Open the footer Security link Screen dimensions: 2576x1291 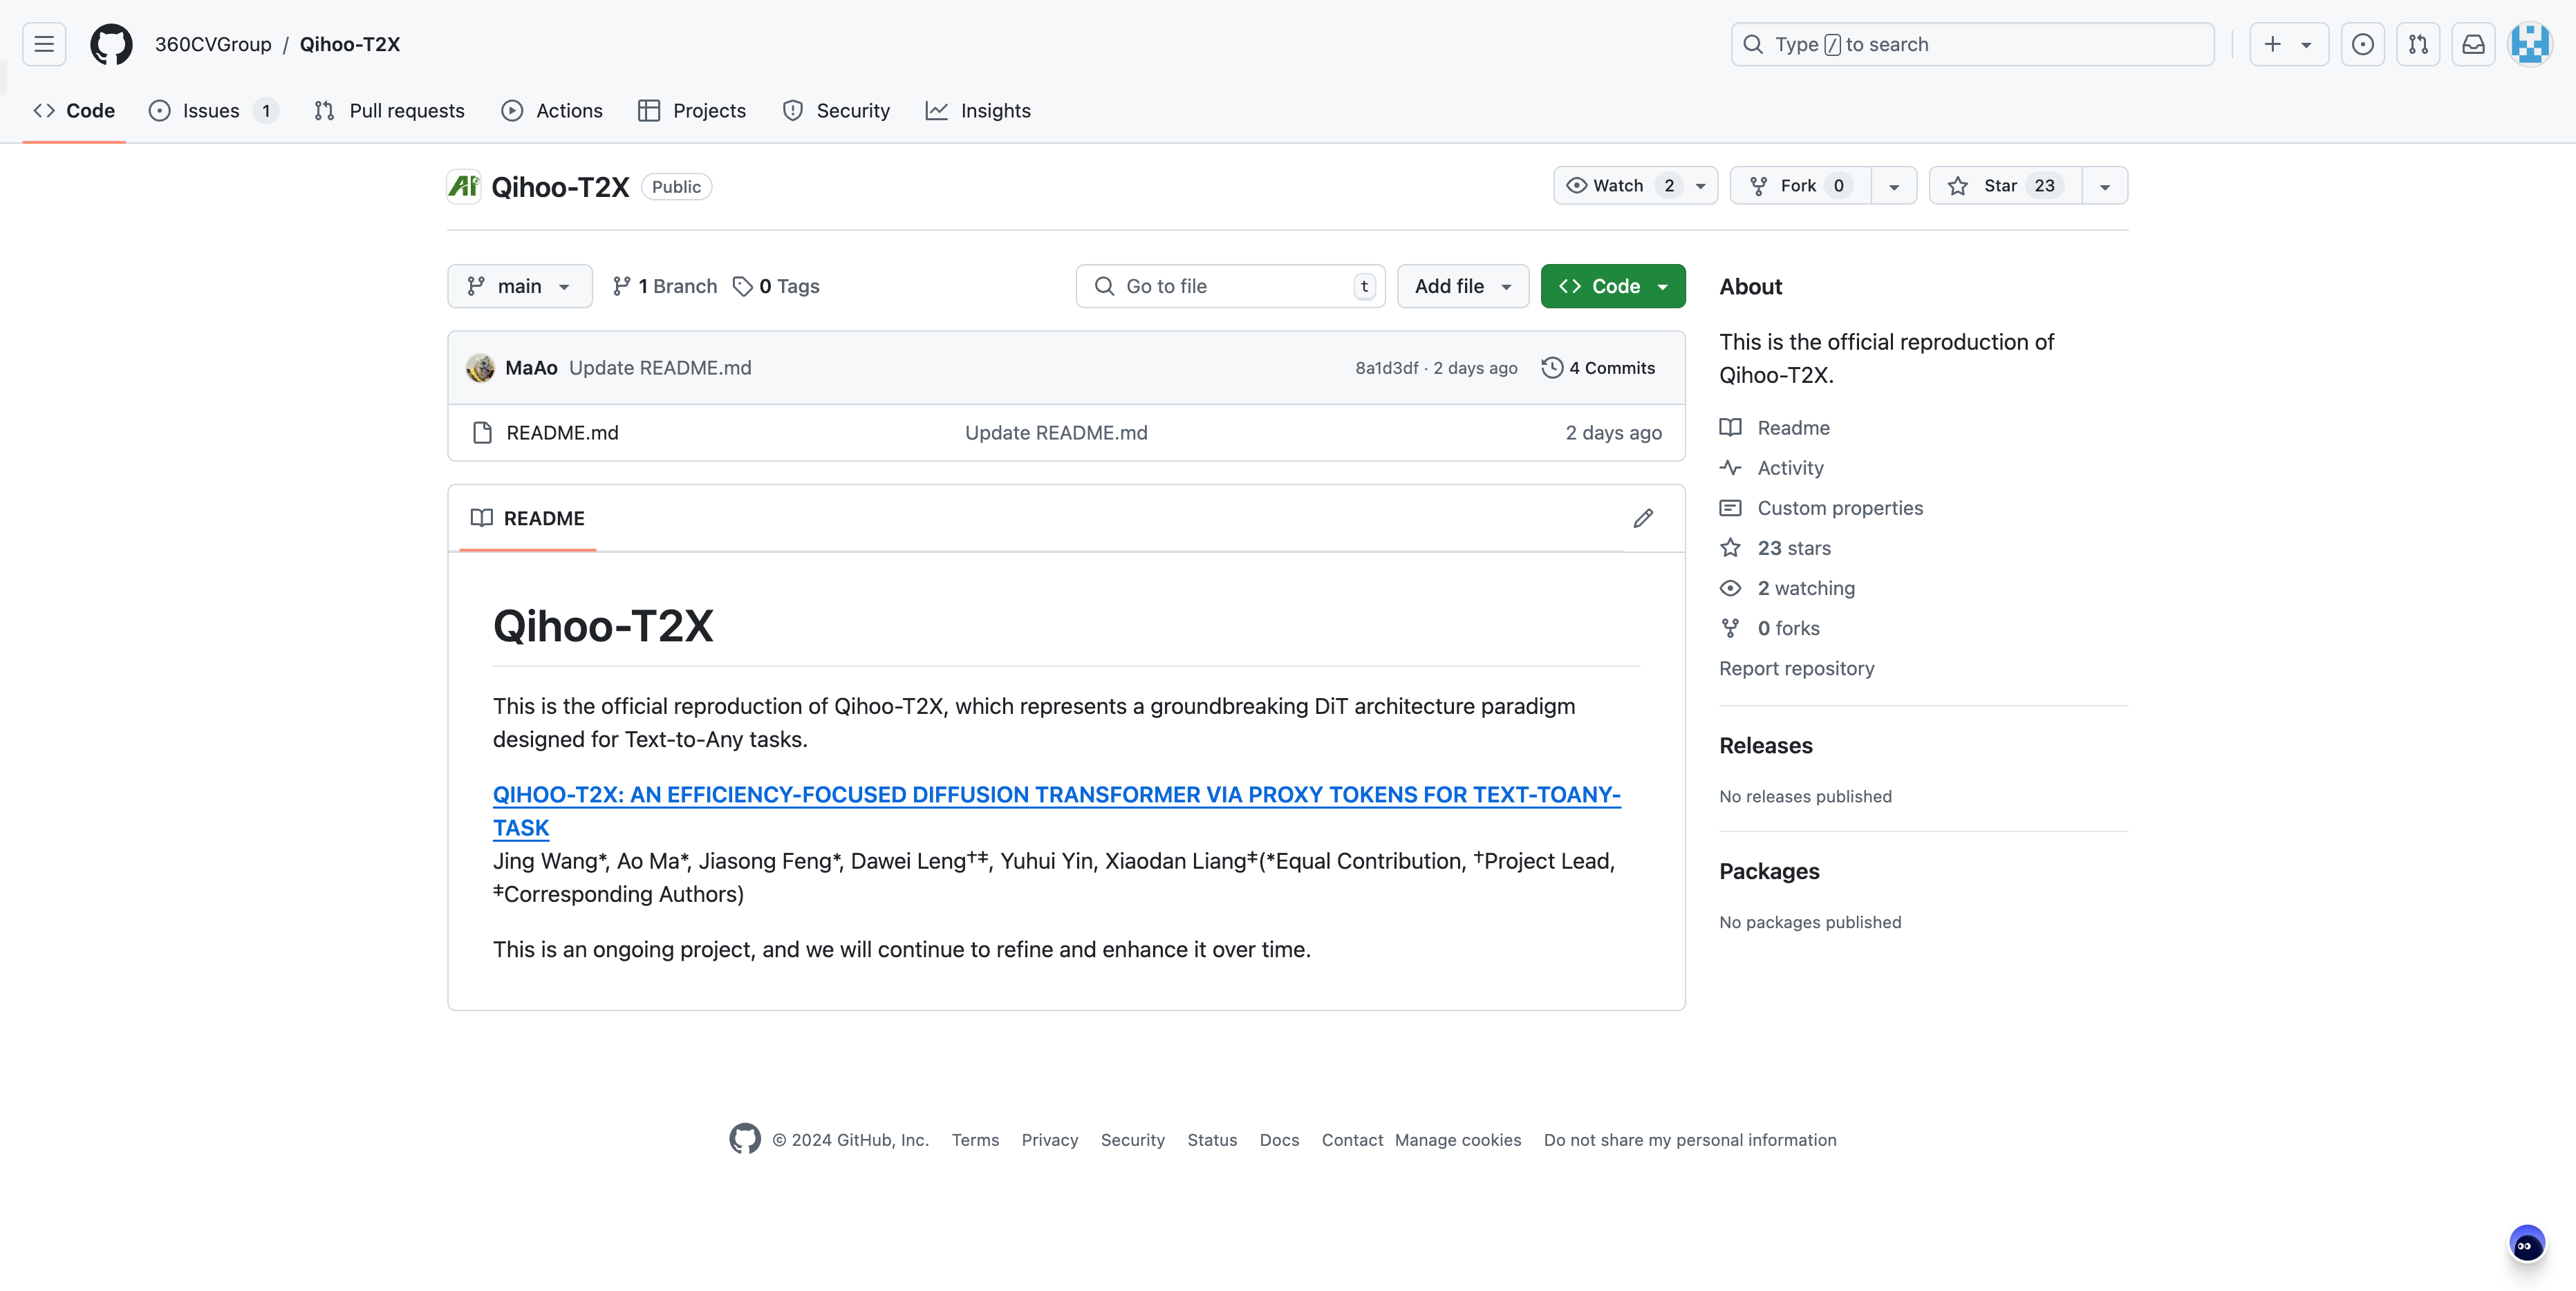[1132, 1140]
